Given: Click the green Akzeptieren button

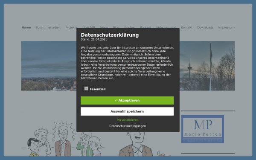Looking at the screenshot, I should [127, 100].
